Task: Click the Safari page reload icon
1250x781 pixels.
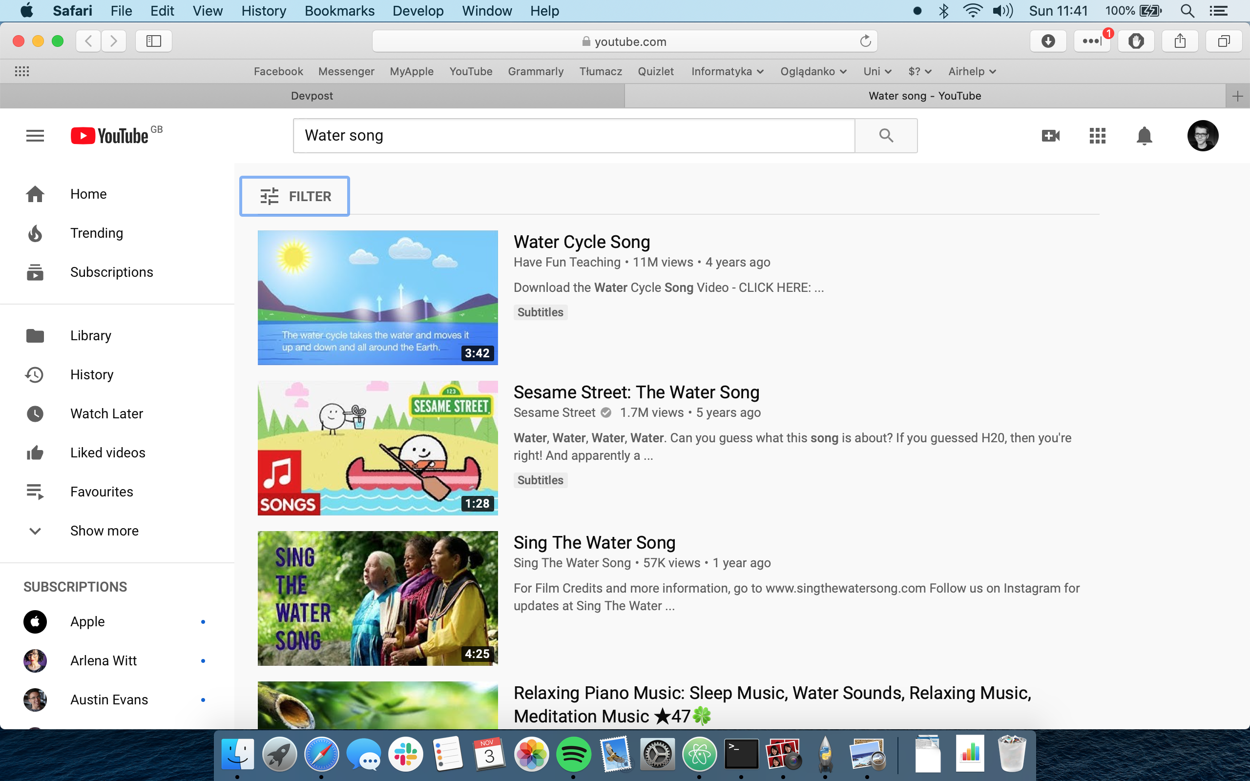Action: tap(865, 41)
